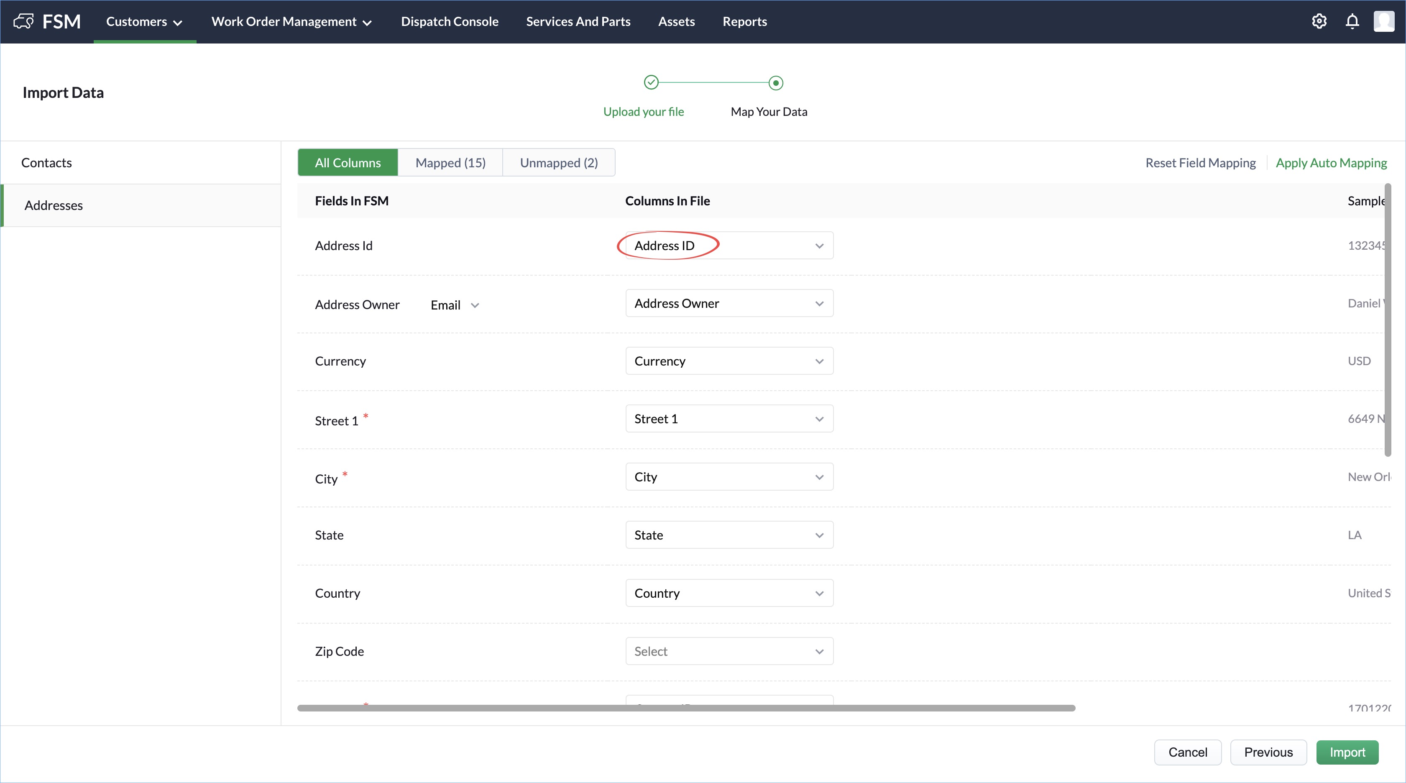This screenshot has height=783, width=1406.
Task: Expand the Customers menu chevron
Action: [x=177, y=23]
